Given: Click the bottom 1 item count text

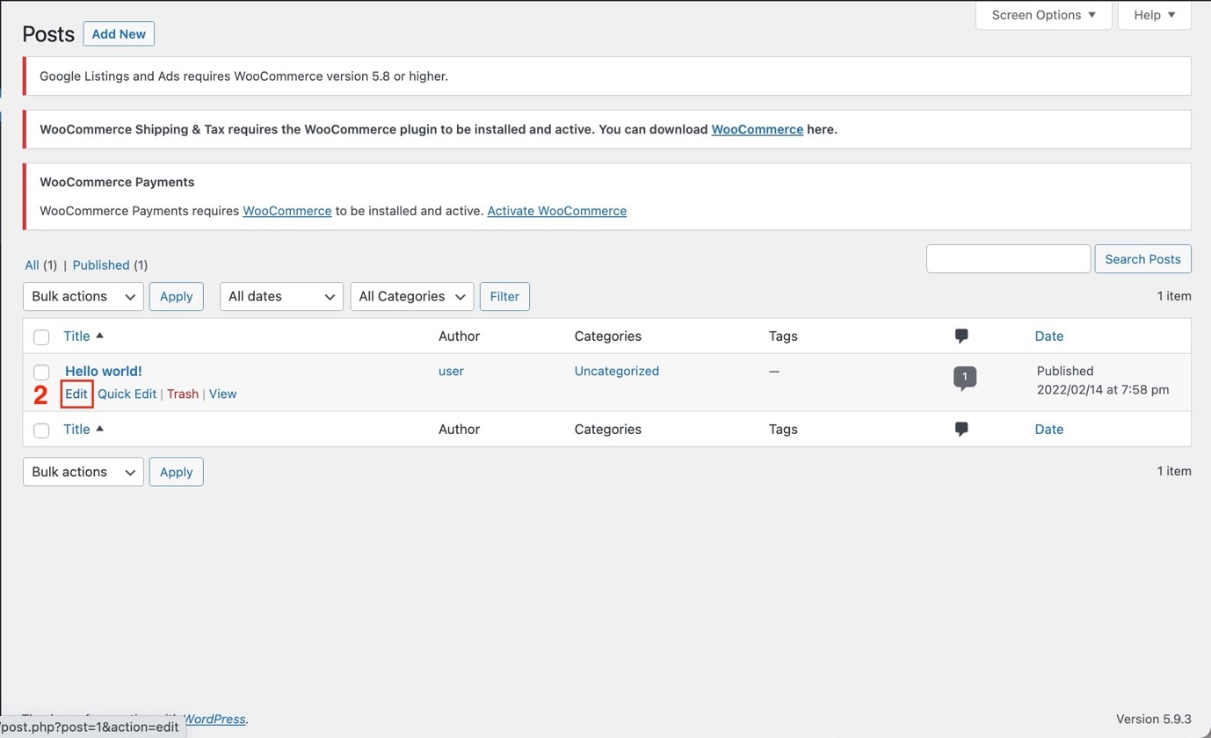Looking at the screenshot, I should point(1174,471).
